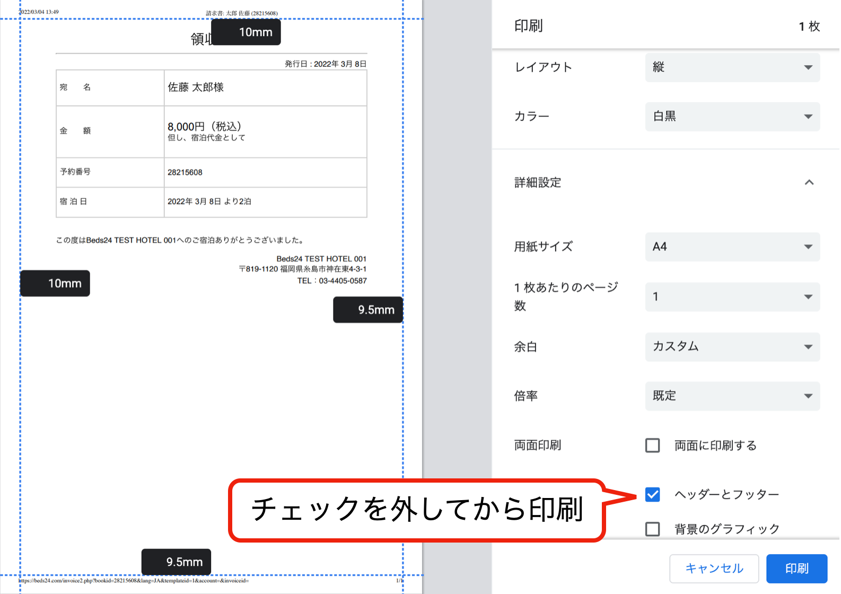Open the 倍率 dropdown showing 既定
The height and width of the screenshot is (594, 841).
tap(732, 396)
